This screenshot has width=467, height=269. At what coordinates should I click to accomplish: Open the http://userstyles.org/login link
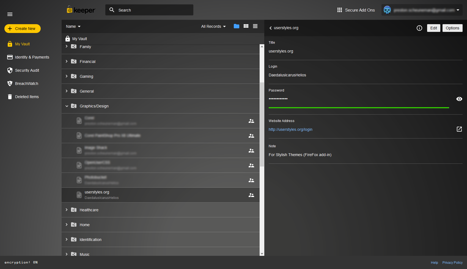pyautogui.click(x=290, y=129)
